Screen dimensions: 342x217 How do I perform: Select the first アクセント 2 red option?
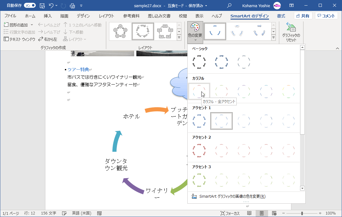coord(199,150)
